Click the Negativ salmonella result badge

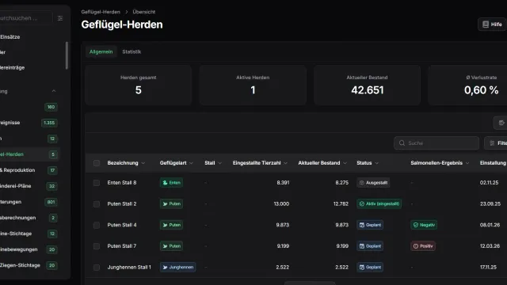[x=424, y=225]
